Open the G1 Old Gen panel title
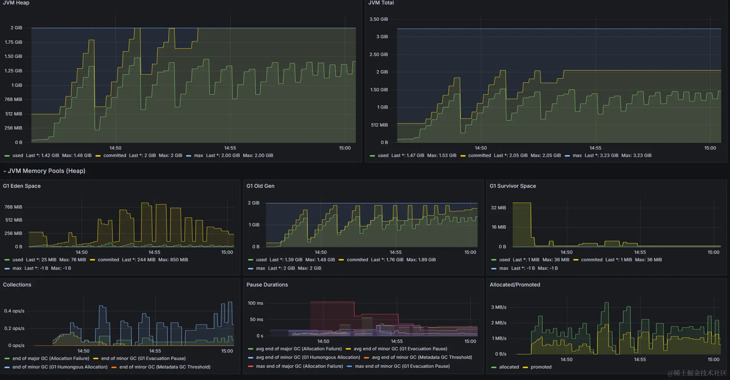 click(260, 186)
